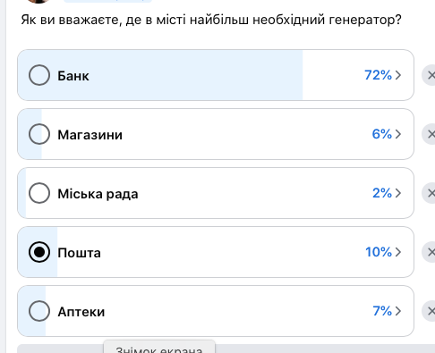Click the Банк result progress bar
The width and height of the screenshot is (435, 353).
coord(160,75)
